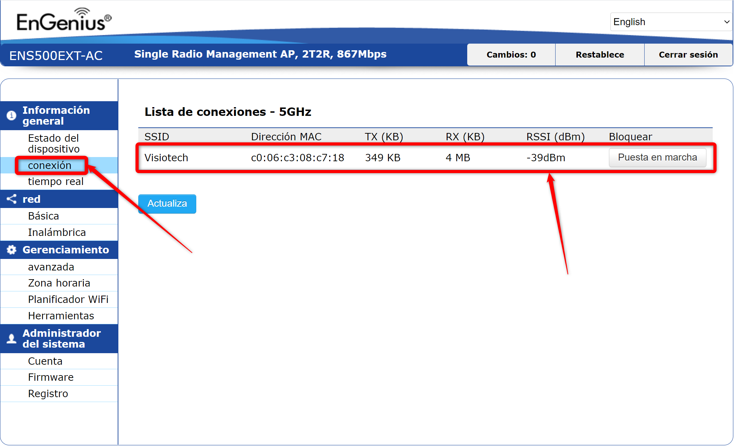Click the RSSI (dBm) column header
Image resolution: width=734 pixels, height=446 pixels.
click(x=556, y=137)
